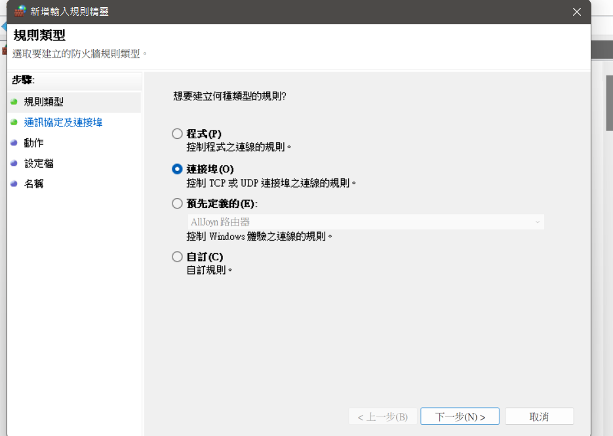Close the 新增輸入規則精靈 window
This screenshot has height=436, width=613.
click(x=577, y=12)
